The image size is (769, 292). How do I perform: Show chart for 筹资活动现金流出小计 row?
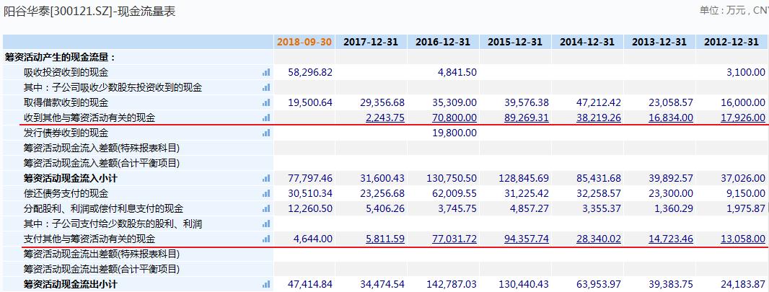pos(265,284)
